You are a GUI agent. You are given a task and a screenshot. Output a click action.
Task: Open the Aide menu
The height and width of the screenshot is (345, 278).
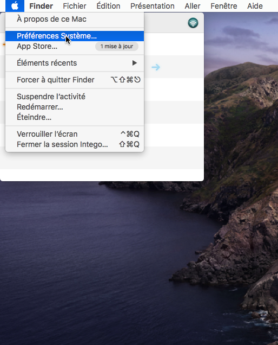click(x=255, y=6)
